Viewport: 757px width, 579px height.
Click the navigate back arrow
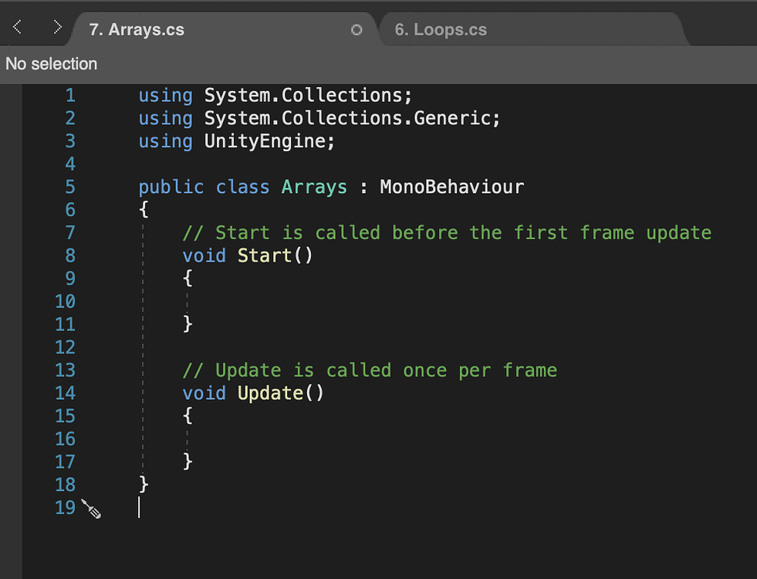point(18,29)
